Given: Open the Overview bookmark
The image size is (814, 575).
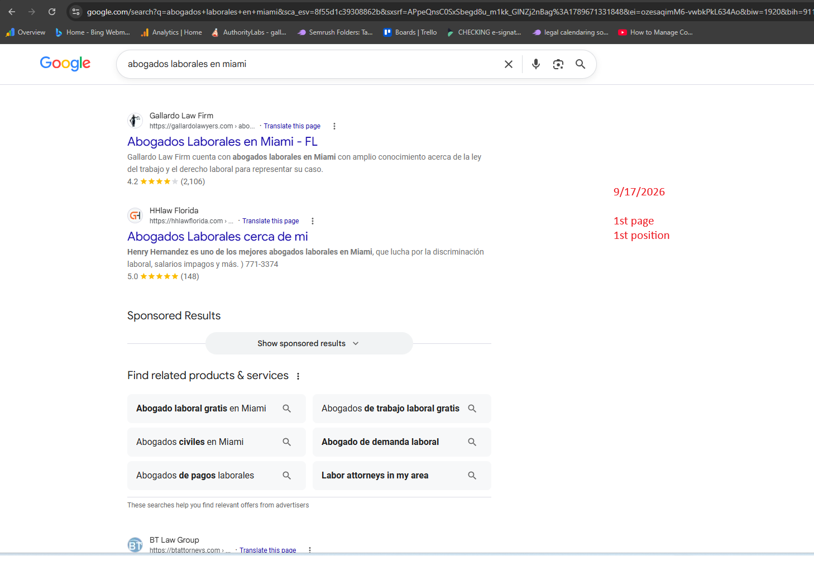Looking at the screenshot, I should click(x=26, y=32).
